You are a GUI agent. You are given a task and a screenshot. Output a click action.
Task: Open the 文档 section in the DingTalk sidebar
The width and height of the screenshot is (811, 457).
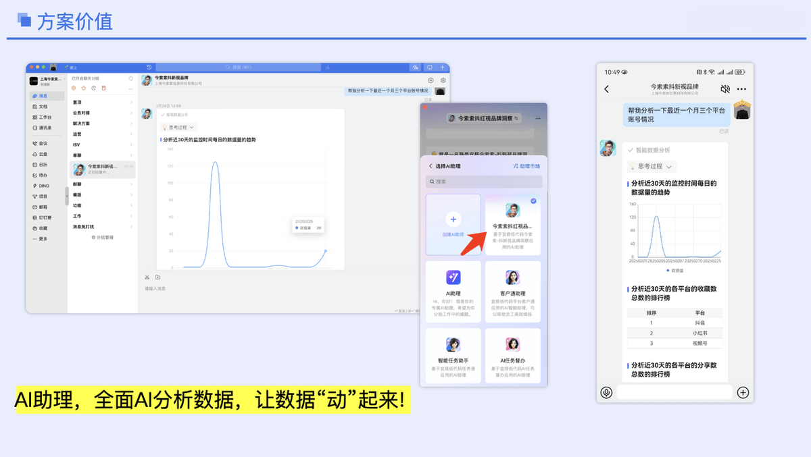coord(42,106)
